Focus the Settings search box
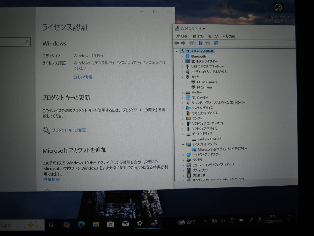The width and height of the screenshot is (314, 236). [x=15, y=41]
